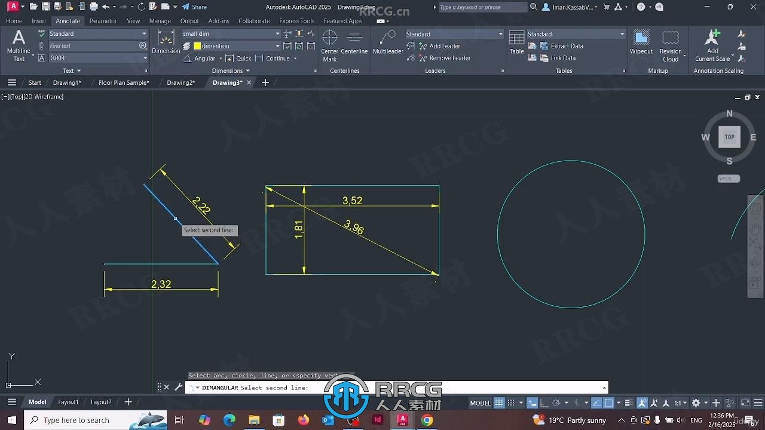Click the Iman.KassabV account sign-in button
The width and height of the screenshot is (765, 430).
pos(569,7)
